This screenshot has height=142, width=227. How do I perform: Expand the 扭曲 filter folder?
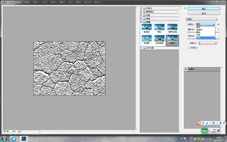[x=141, y=15]
